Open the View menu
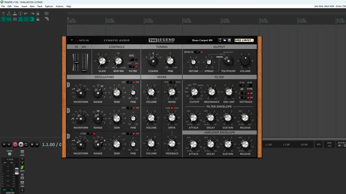Screen dimensions: 346x194 coord(16,6)
